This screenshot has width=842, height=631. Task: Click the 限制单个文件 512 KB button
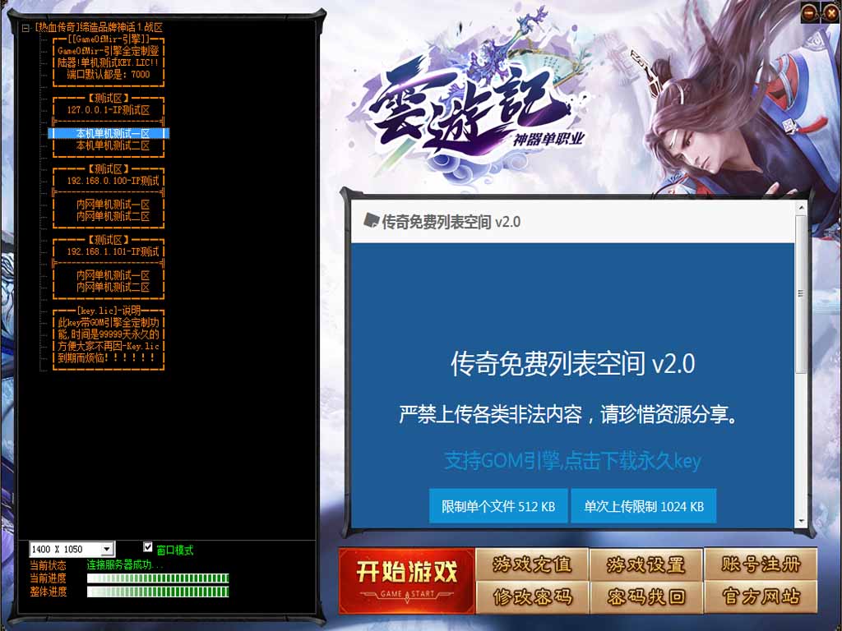point(498,507)
